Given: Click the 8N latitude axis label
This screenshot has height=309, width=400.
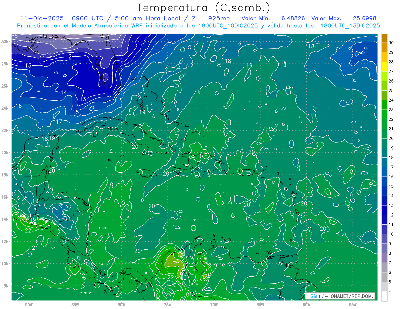Looking at the screenshot, I should pos(7,286).
